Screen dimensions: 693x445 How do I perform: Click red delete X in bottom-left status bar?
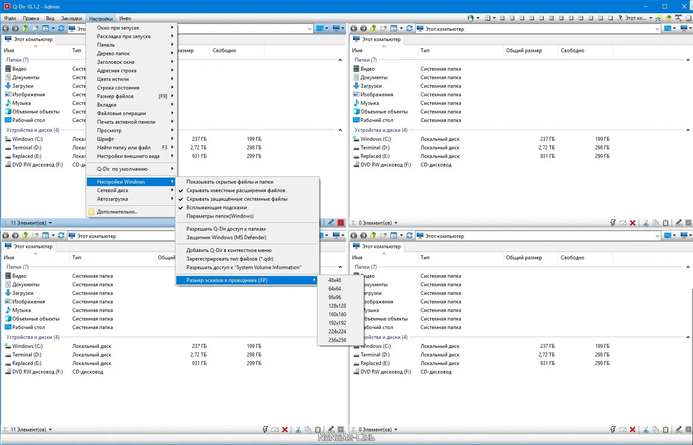pos(285,430)
